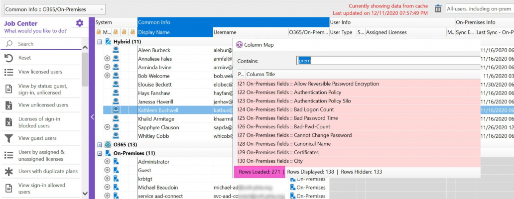Click the View sign-in allowed users document icon
514x199 pixels.
[9, 188]
